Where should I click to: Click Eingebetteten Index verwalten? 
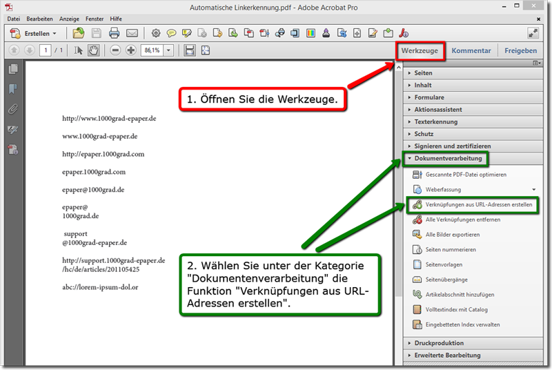coord(456,324)
